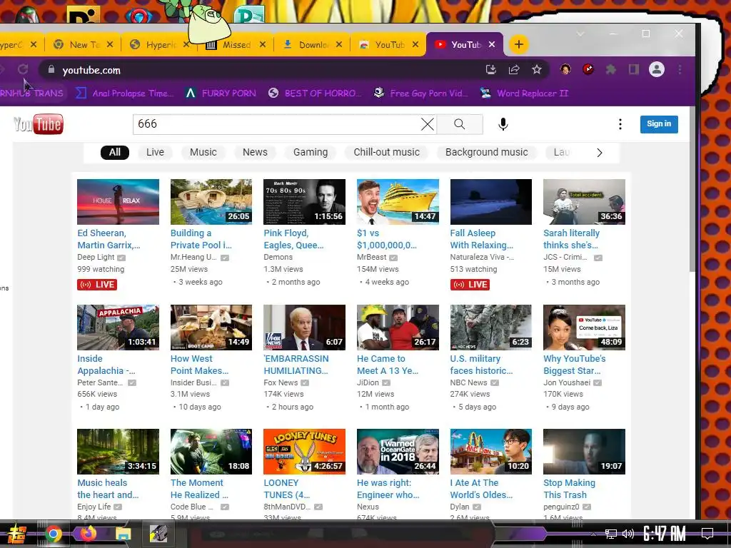Open Sarah literally thinks she's video title
The image size is (731, 548).
[571, 239]
